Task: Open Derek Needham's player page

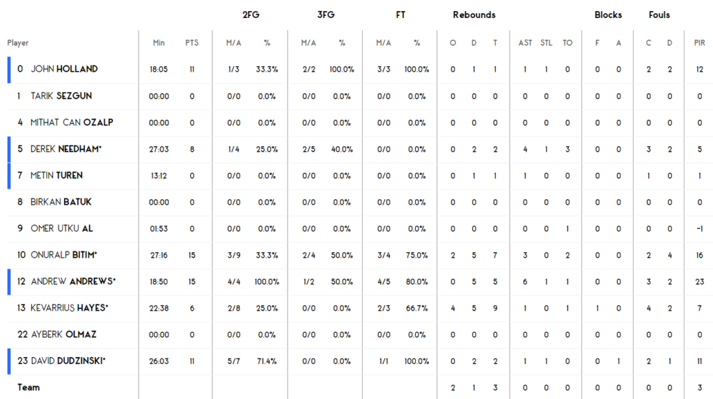Action: tap(66, 149)
